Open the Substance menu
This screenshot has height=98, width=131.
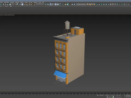[35, 2]
